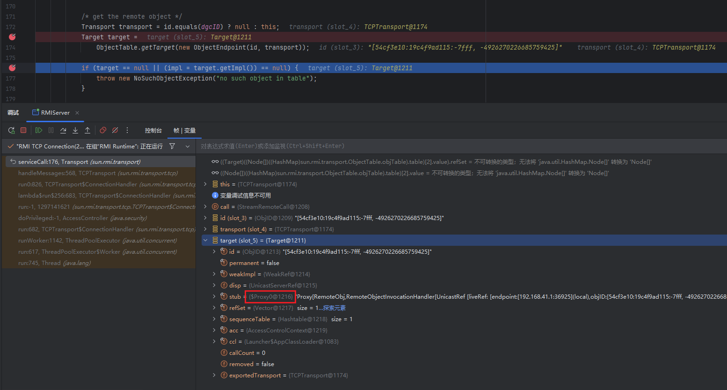Viewport: 727px width, 390px height.
Task: Click the Step Into icon
Action: point(75,130)
